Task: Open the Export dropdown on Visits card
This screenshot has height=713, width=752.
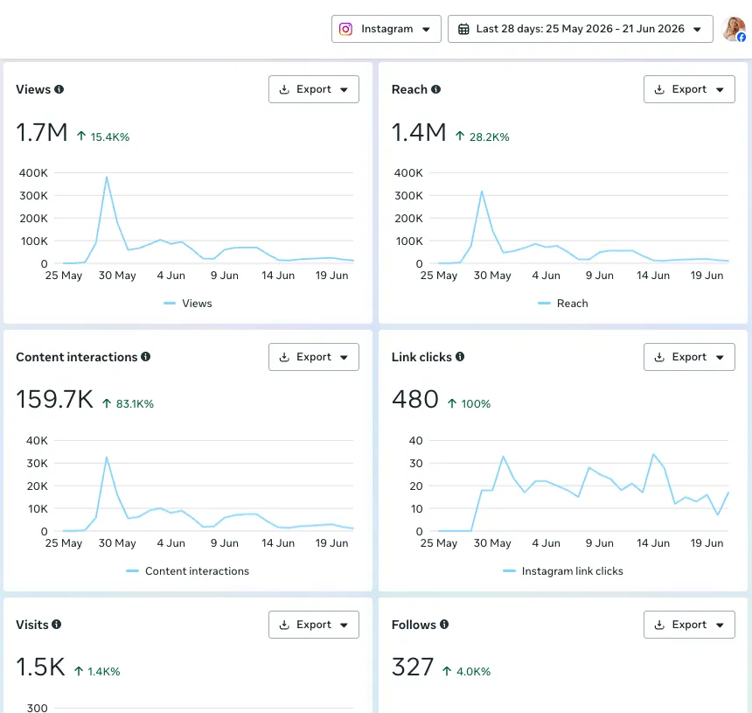Action: point(314,625)
